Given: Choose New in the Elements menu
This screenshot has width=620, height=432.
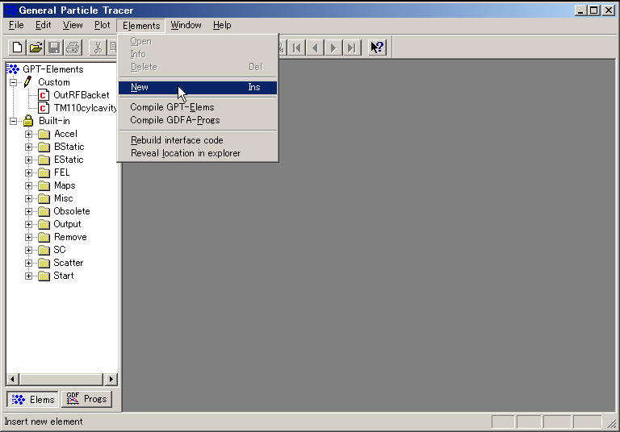Looking at the screenshot, I should (198, 87).
